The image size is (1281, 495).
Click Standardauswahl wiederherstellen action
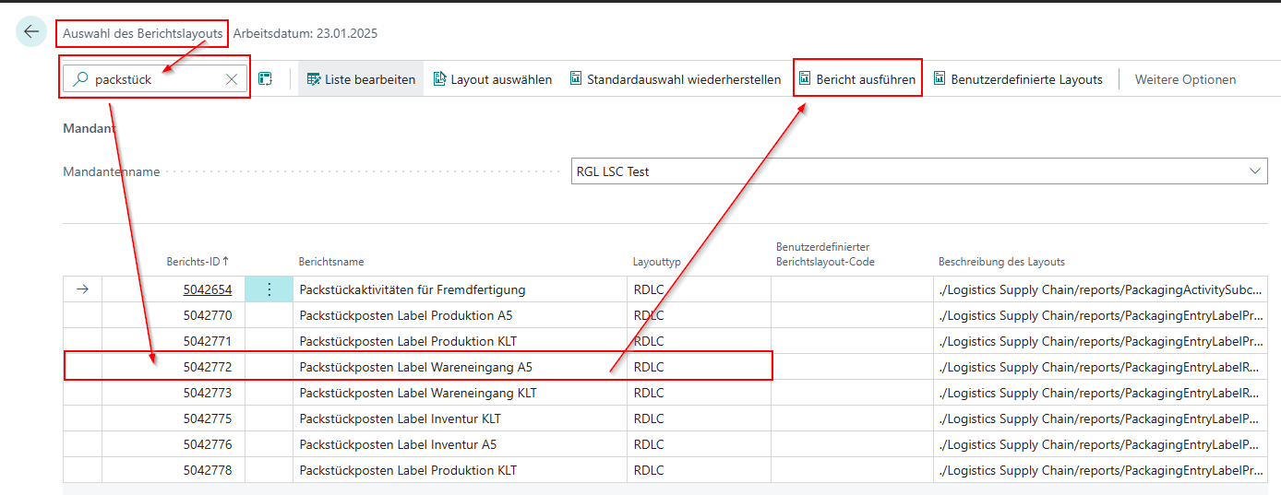(675, 79)
